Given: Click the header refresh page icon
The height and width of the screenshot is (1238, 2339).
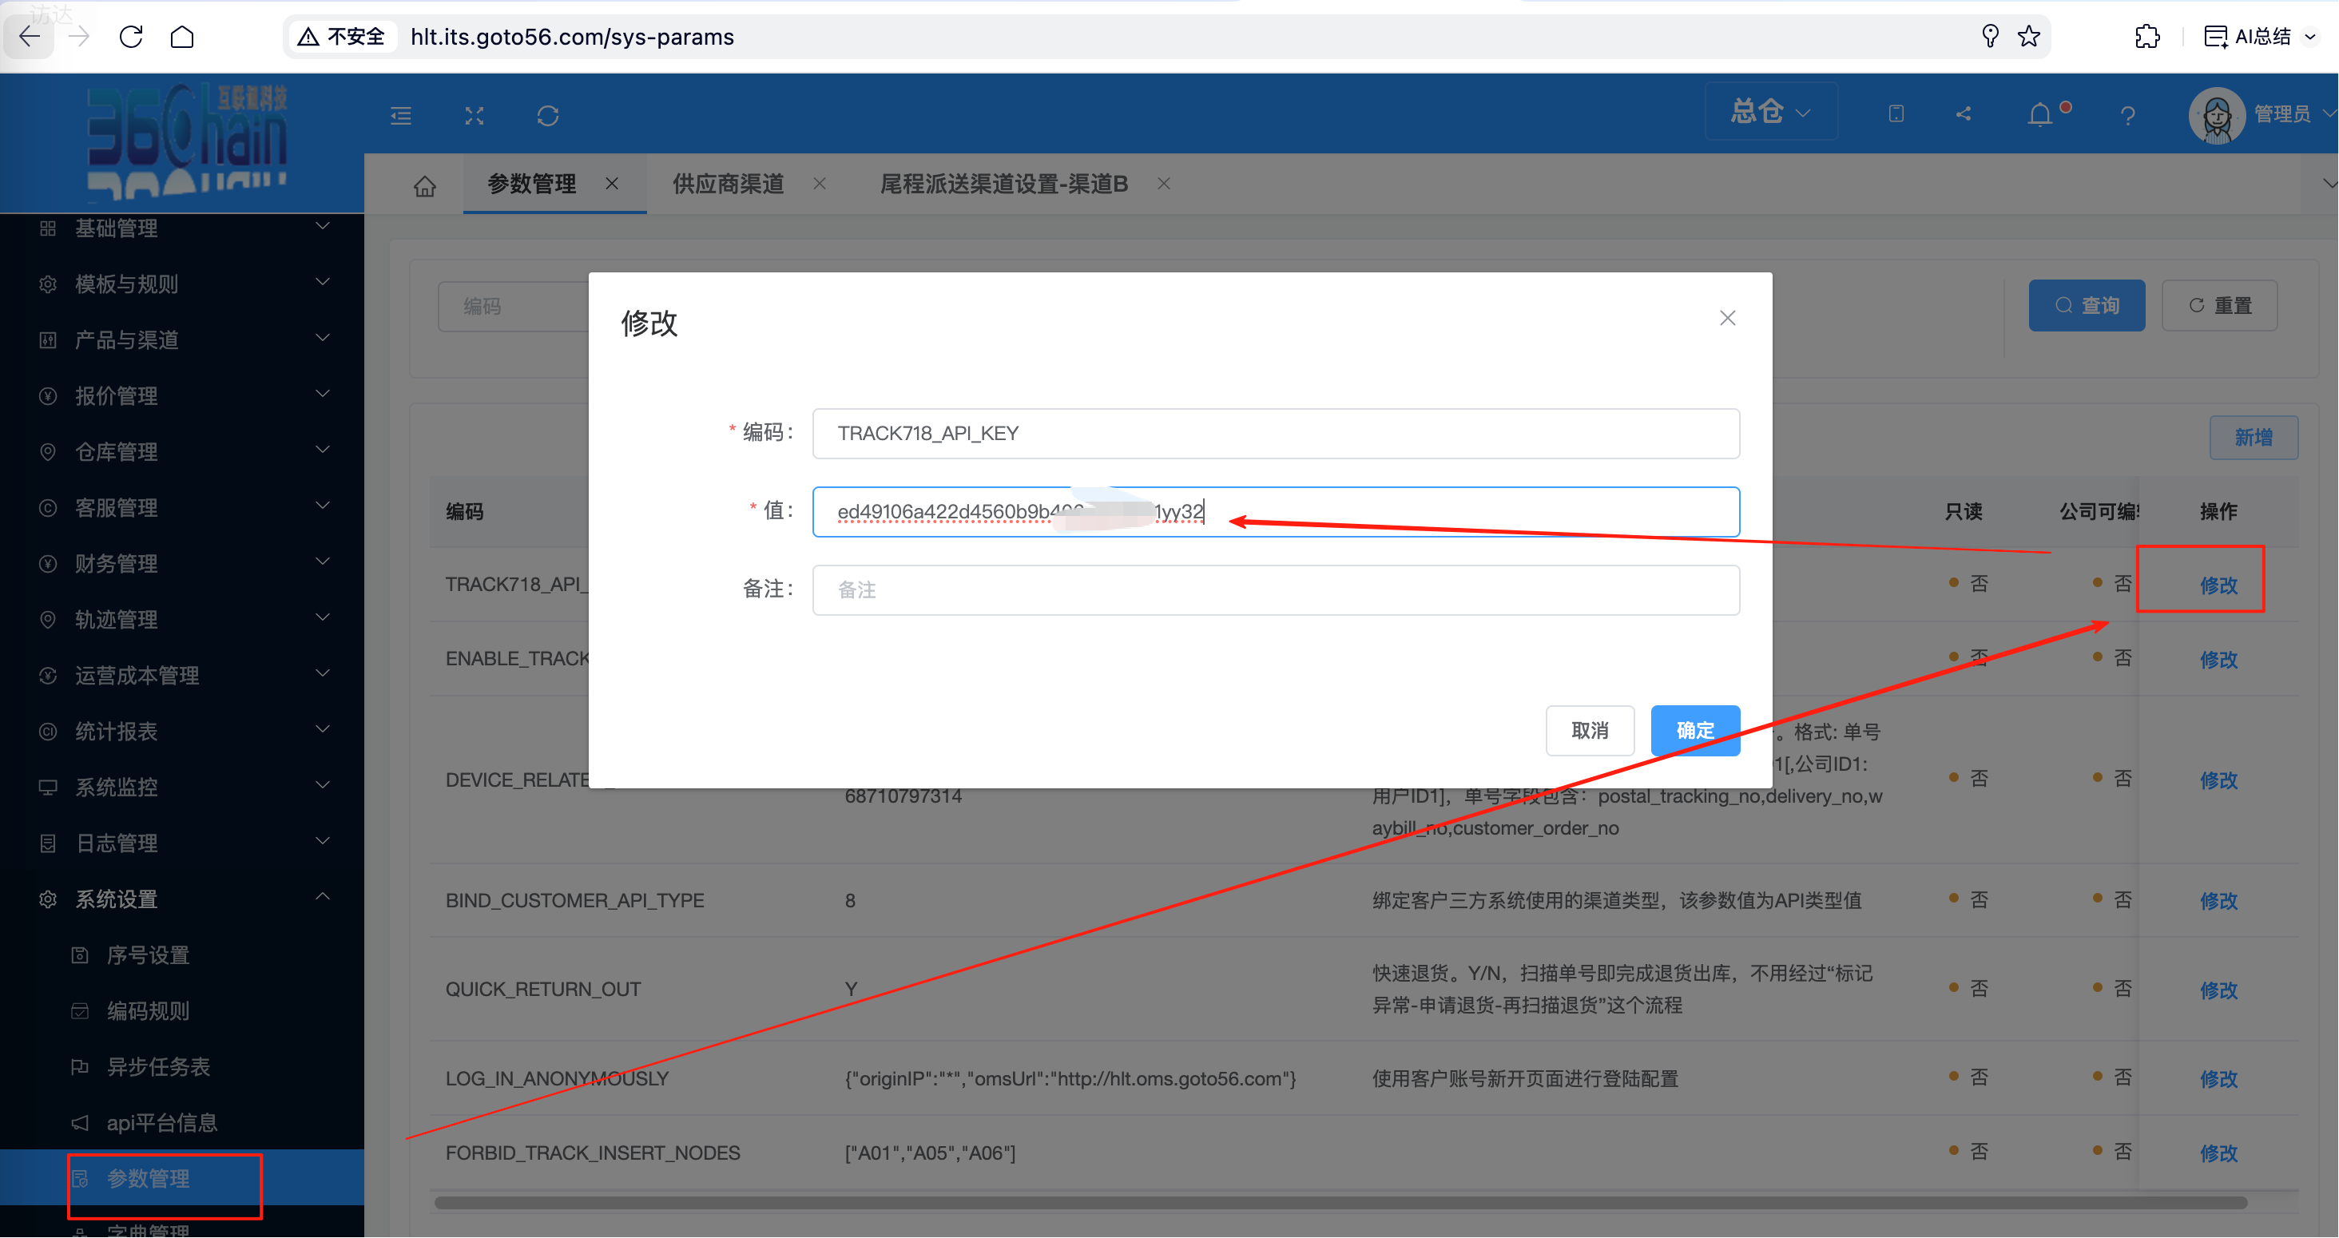Looking at the screenshot, I should click(x=547, y=115).
